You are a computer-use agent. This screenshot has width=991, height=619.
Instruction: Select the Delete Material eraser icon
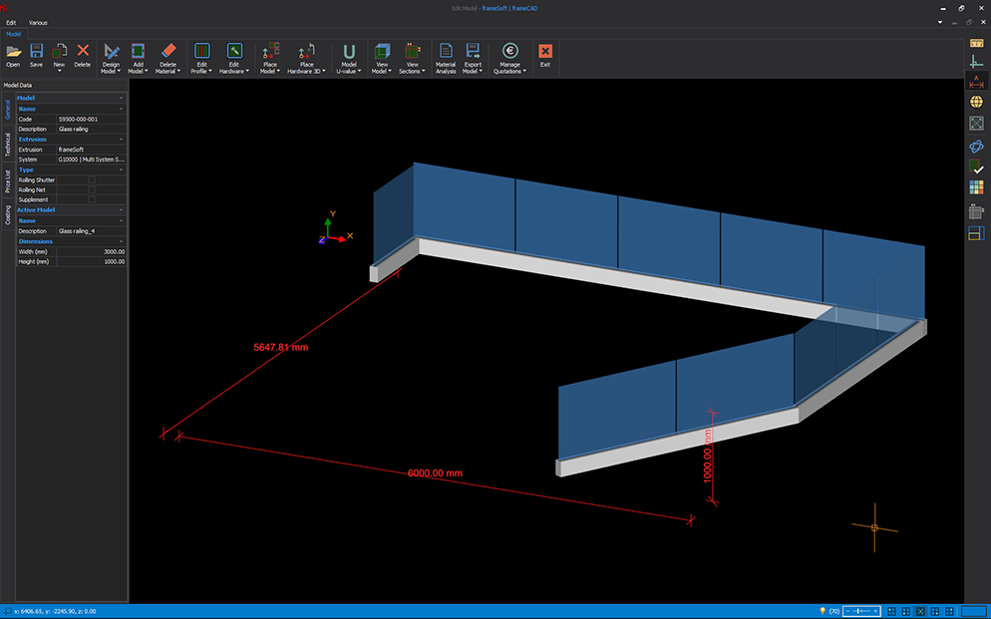coord(168,51)
